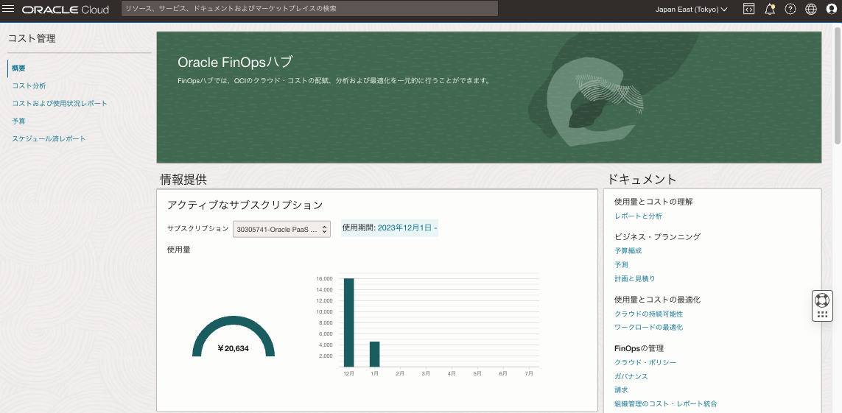Open the 計画と見積り link
842x413 pixels.
(x=635, y=278)
